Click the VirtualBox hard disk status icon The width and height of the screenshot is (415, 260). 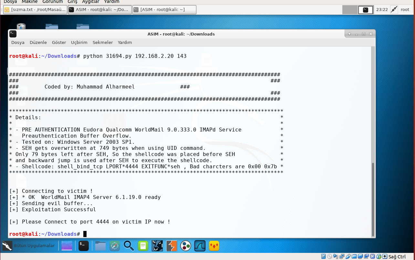(324, 256)
